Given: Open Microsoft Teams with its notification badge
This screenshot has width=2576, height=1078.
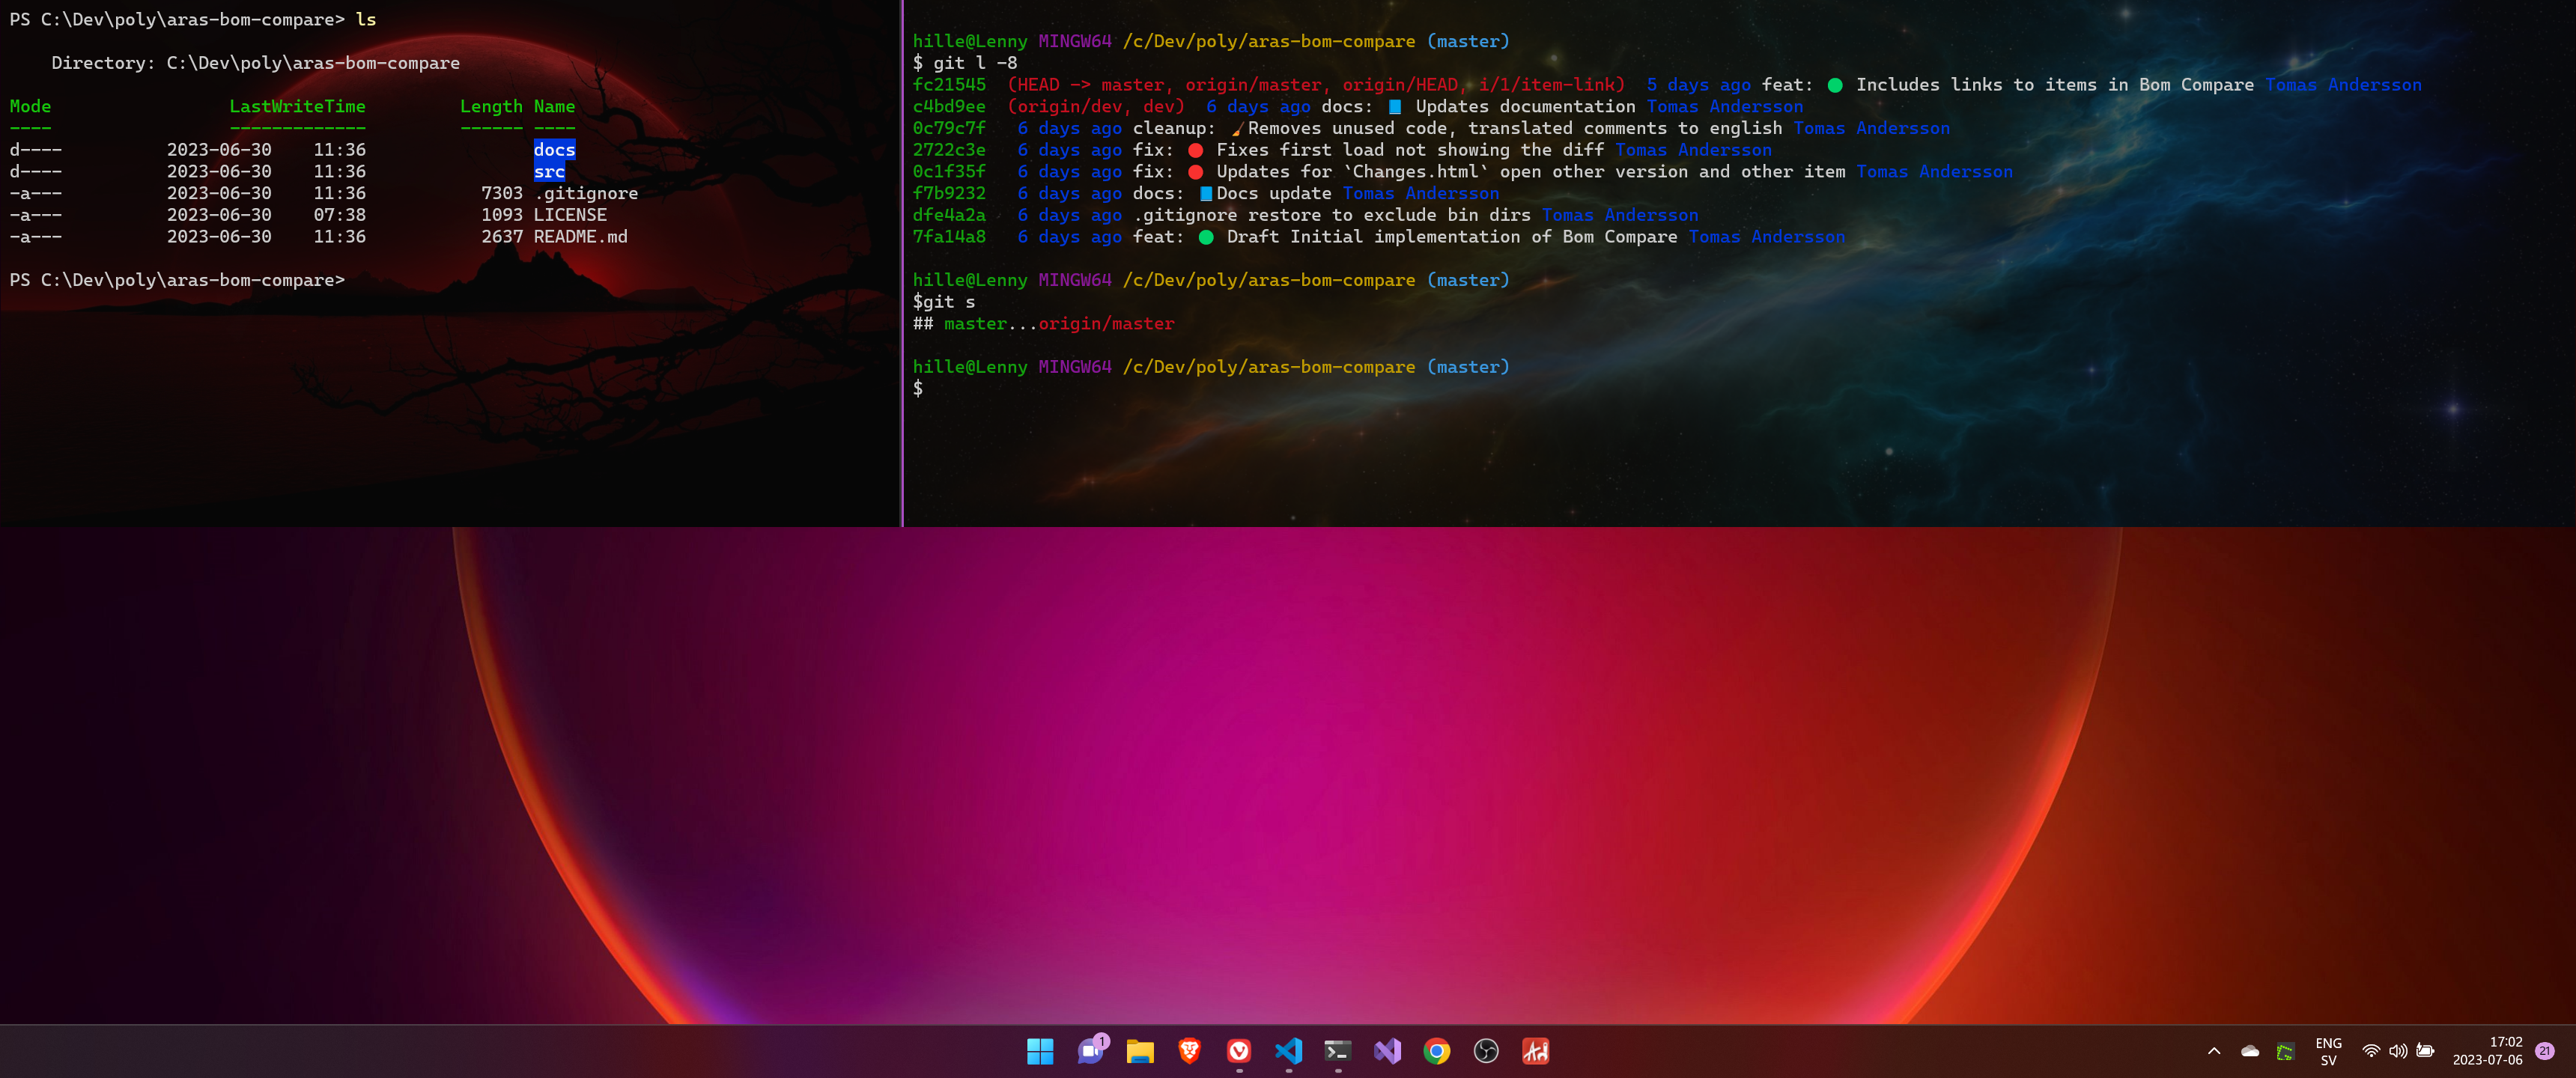Looking at the screenshot, I should [1090, 1051].
